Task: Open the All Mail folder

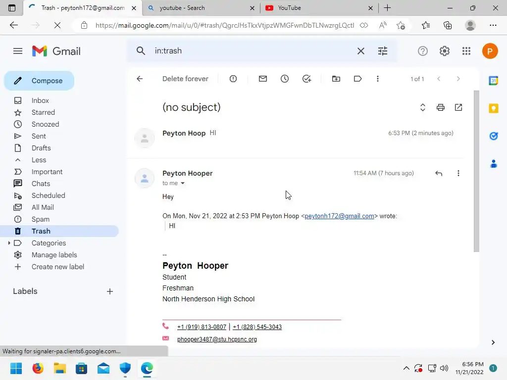Action: 43,207
